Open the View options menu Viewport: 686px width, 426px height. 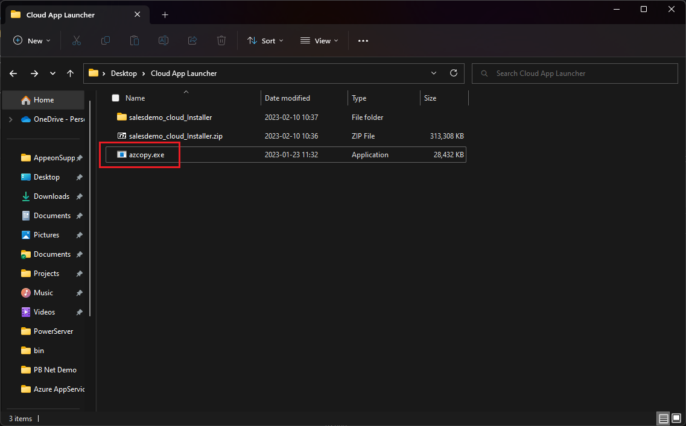pos(319,40)
